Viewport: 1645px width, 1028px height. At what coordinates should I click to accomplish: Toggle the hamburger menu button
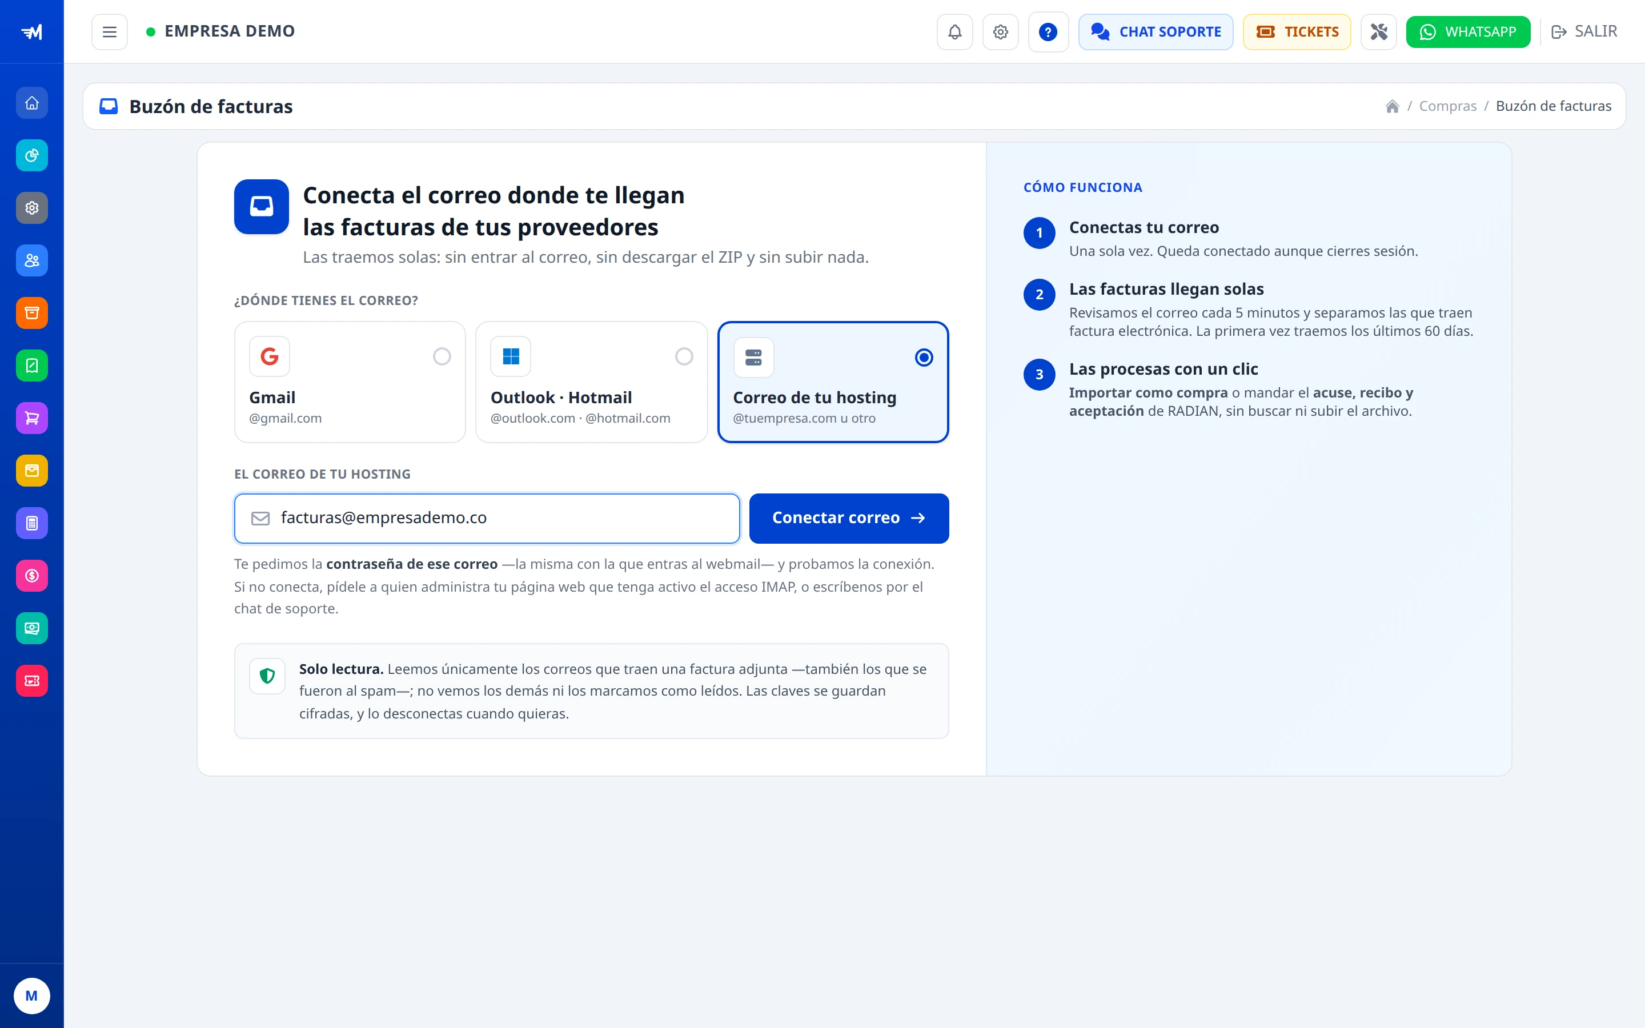(x=110, y=32)
